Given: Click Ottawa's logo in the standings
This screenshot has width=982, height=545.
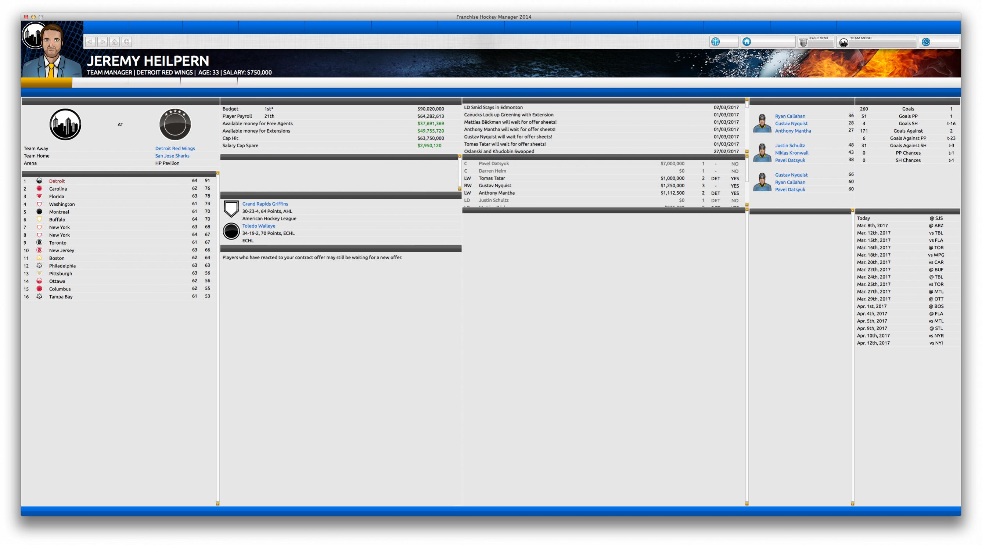Looking at the screenshot, I should (x=39, y=281).
